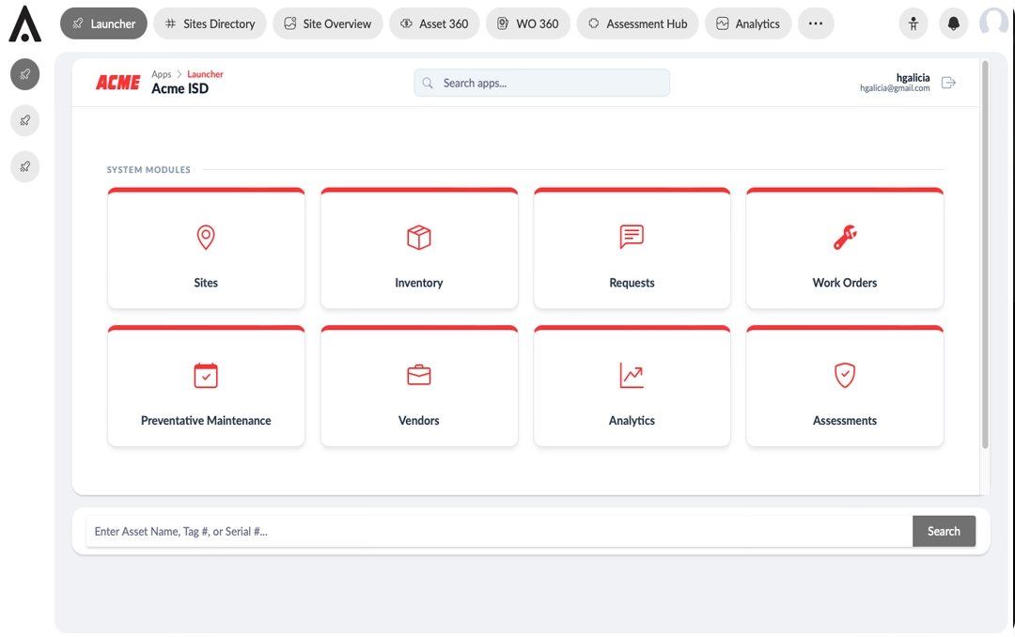Open the Analytics module tile
Viewport: 1015px width, 637px height.
tap(632, 385)
